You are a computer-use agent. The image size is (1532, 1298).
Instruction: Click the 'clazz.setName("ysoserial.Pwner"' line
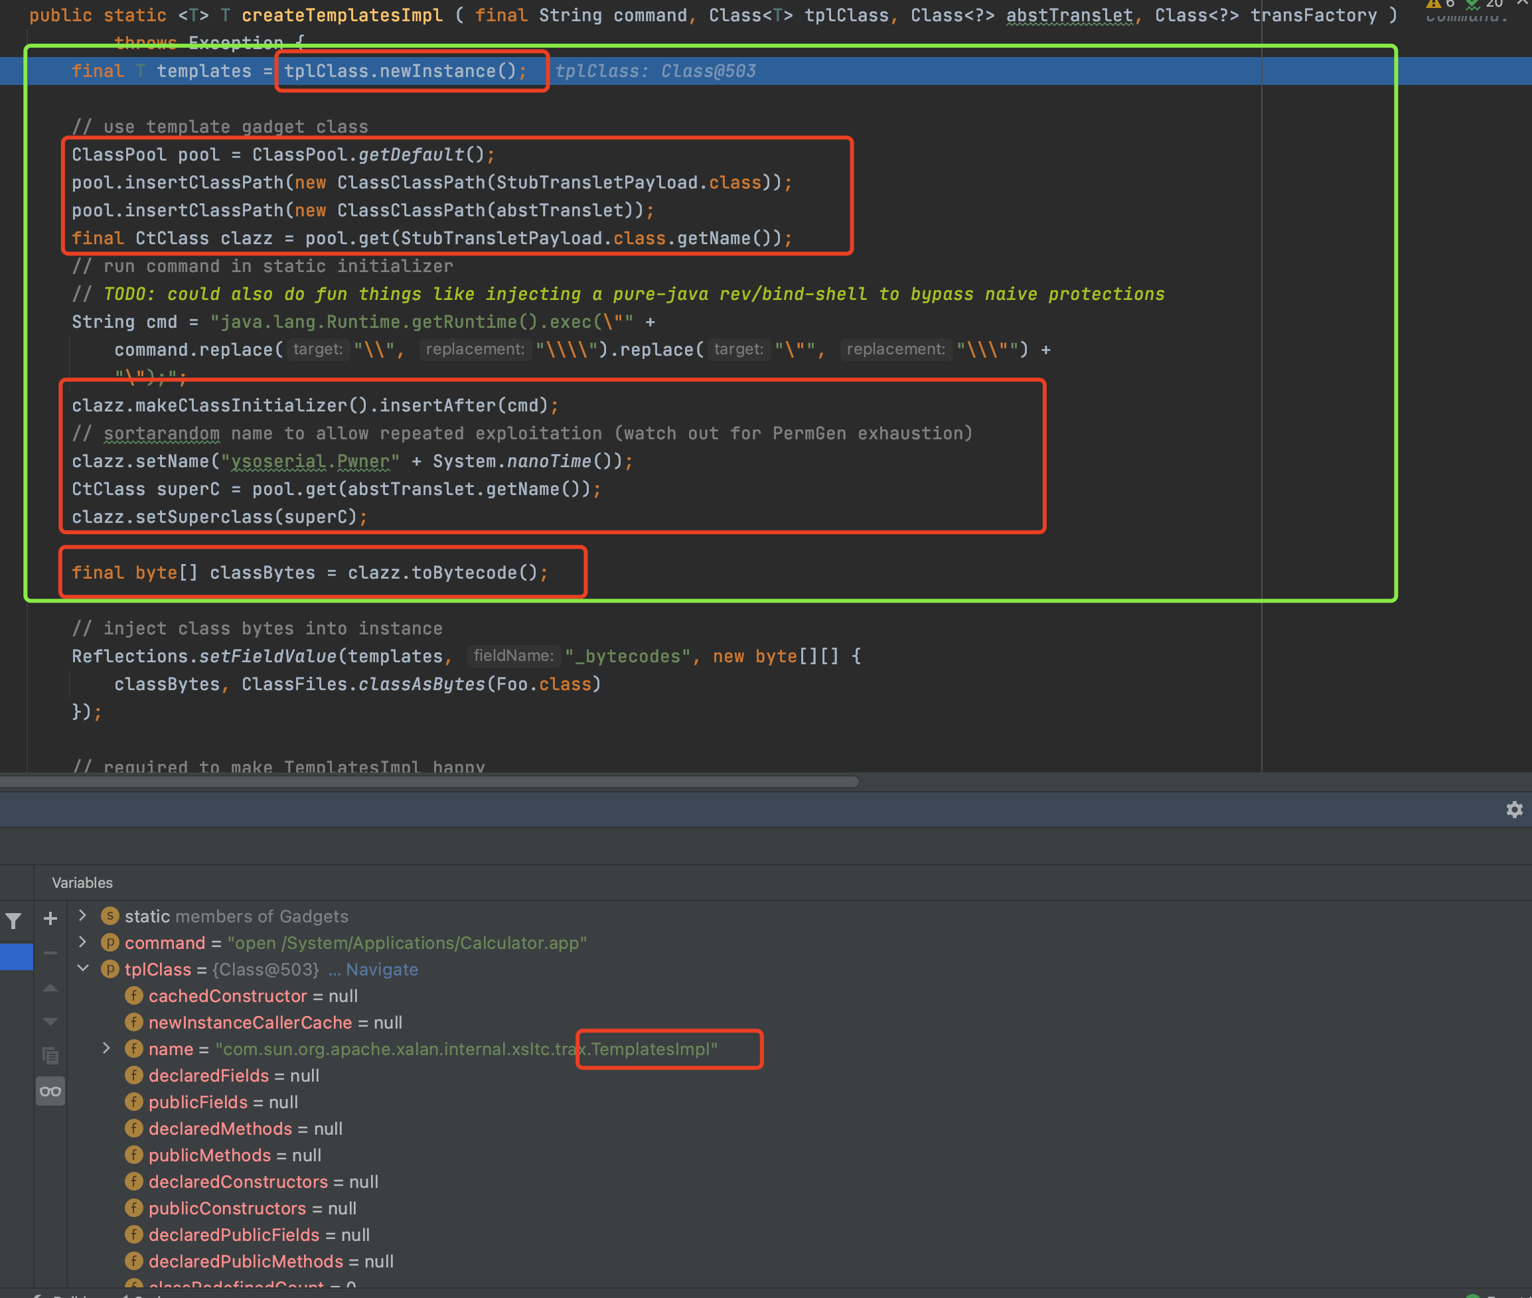coord(352,461)
